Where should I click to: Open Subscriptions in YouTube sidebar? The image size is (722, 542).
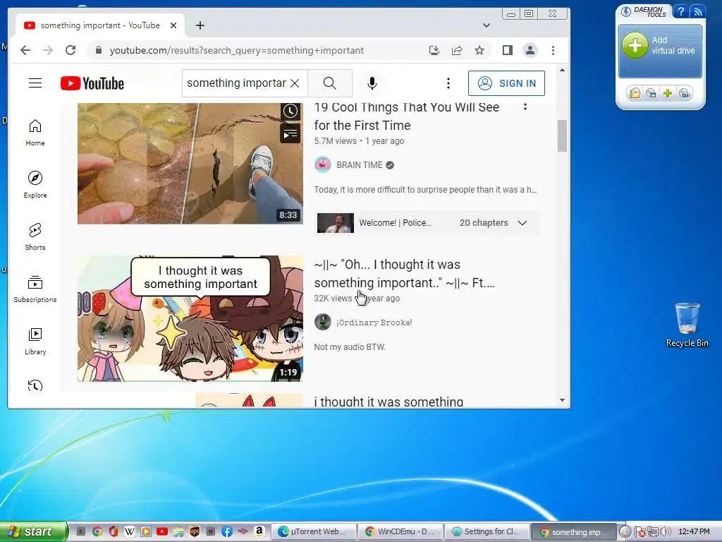[x=35, y=289]
